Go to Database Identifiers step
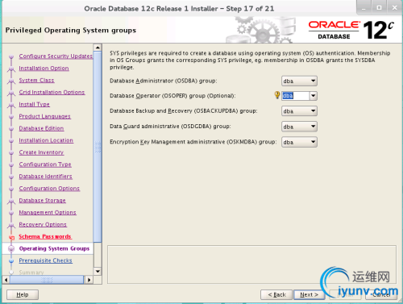Screen dimensions: 403x304 [45, 177]
